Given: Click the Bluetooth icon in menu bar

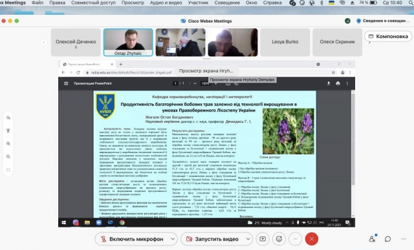Looking at the screenshot, I should click(x=321, y=3).
